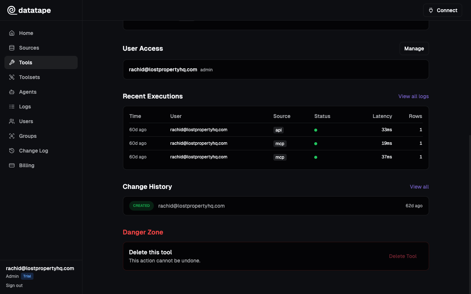
Task: Click the 19ms latency value
Action: 387,143
